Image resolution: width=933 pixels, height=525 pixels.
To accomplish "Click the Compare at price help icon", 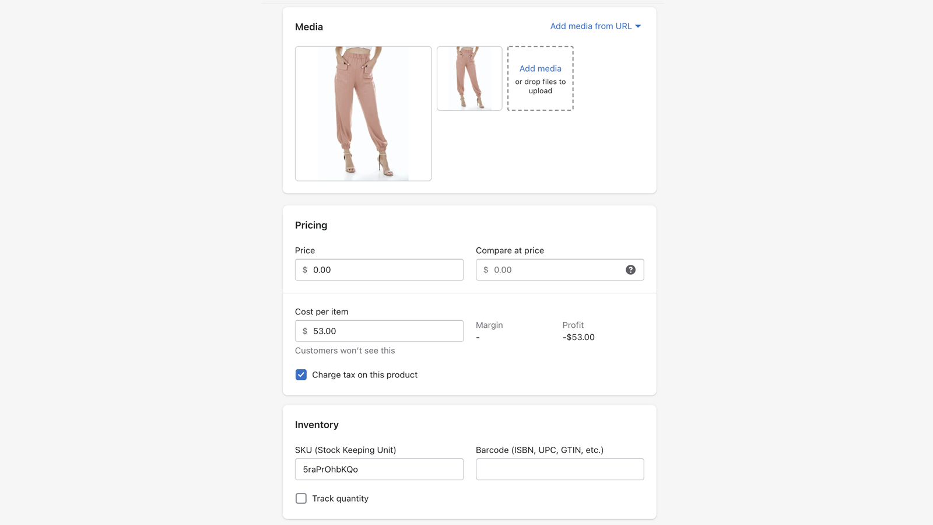I will coord(630,269).
